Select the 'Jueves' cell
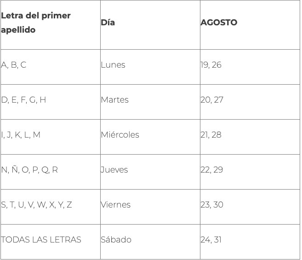 pos(150,172)
